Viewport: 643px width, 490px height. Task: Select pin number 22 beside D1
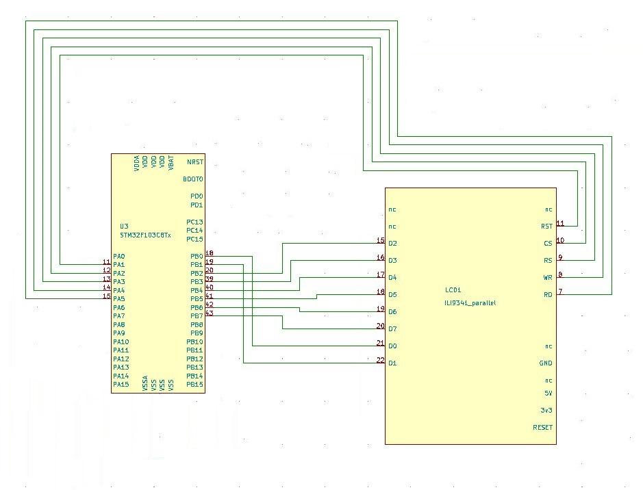point(380,361)
